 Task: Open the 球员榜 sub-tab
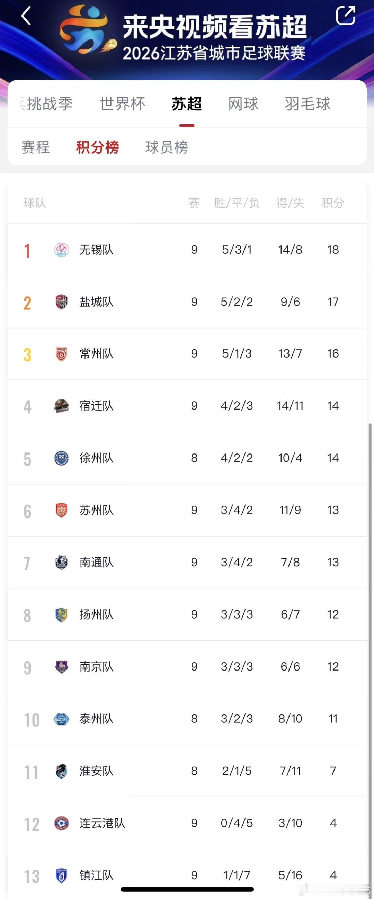[167, 147]
